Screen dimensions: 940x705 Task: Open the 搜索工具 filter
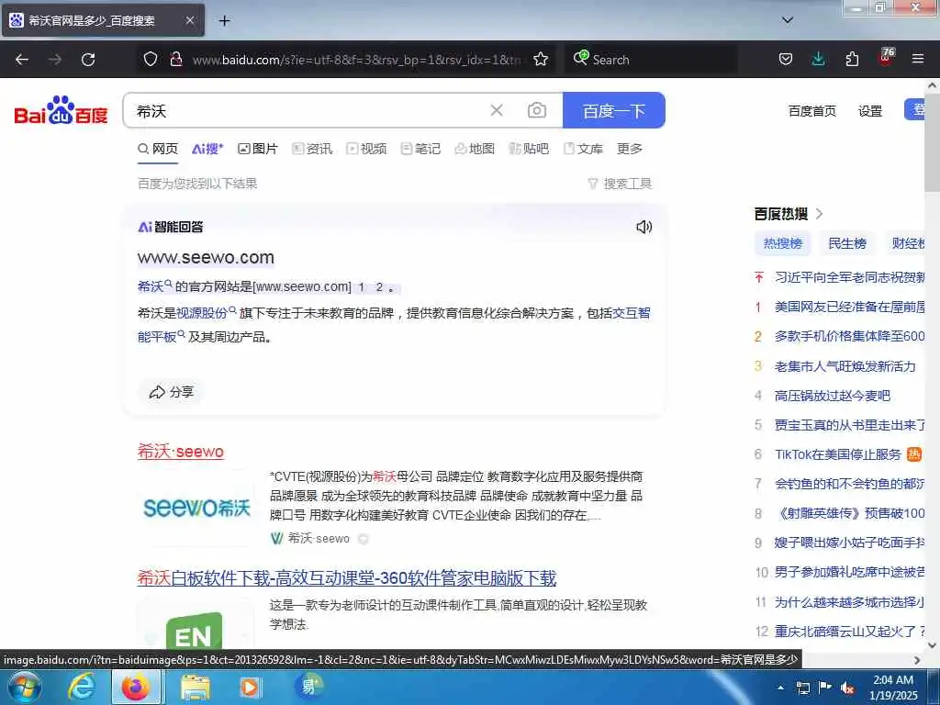[x=620, y=184]
